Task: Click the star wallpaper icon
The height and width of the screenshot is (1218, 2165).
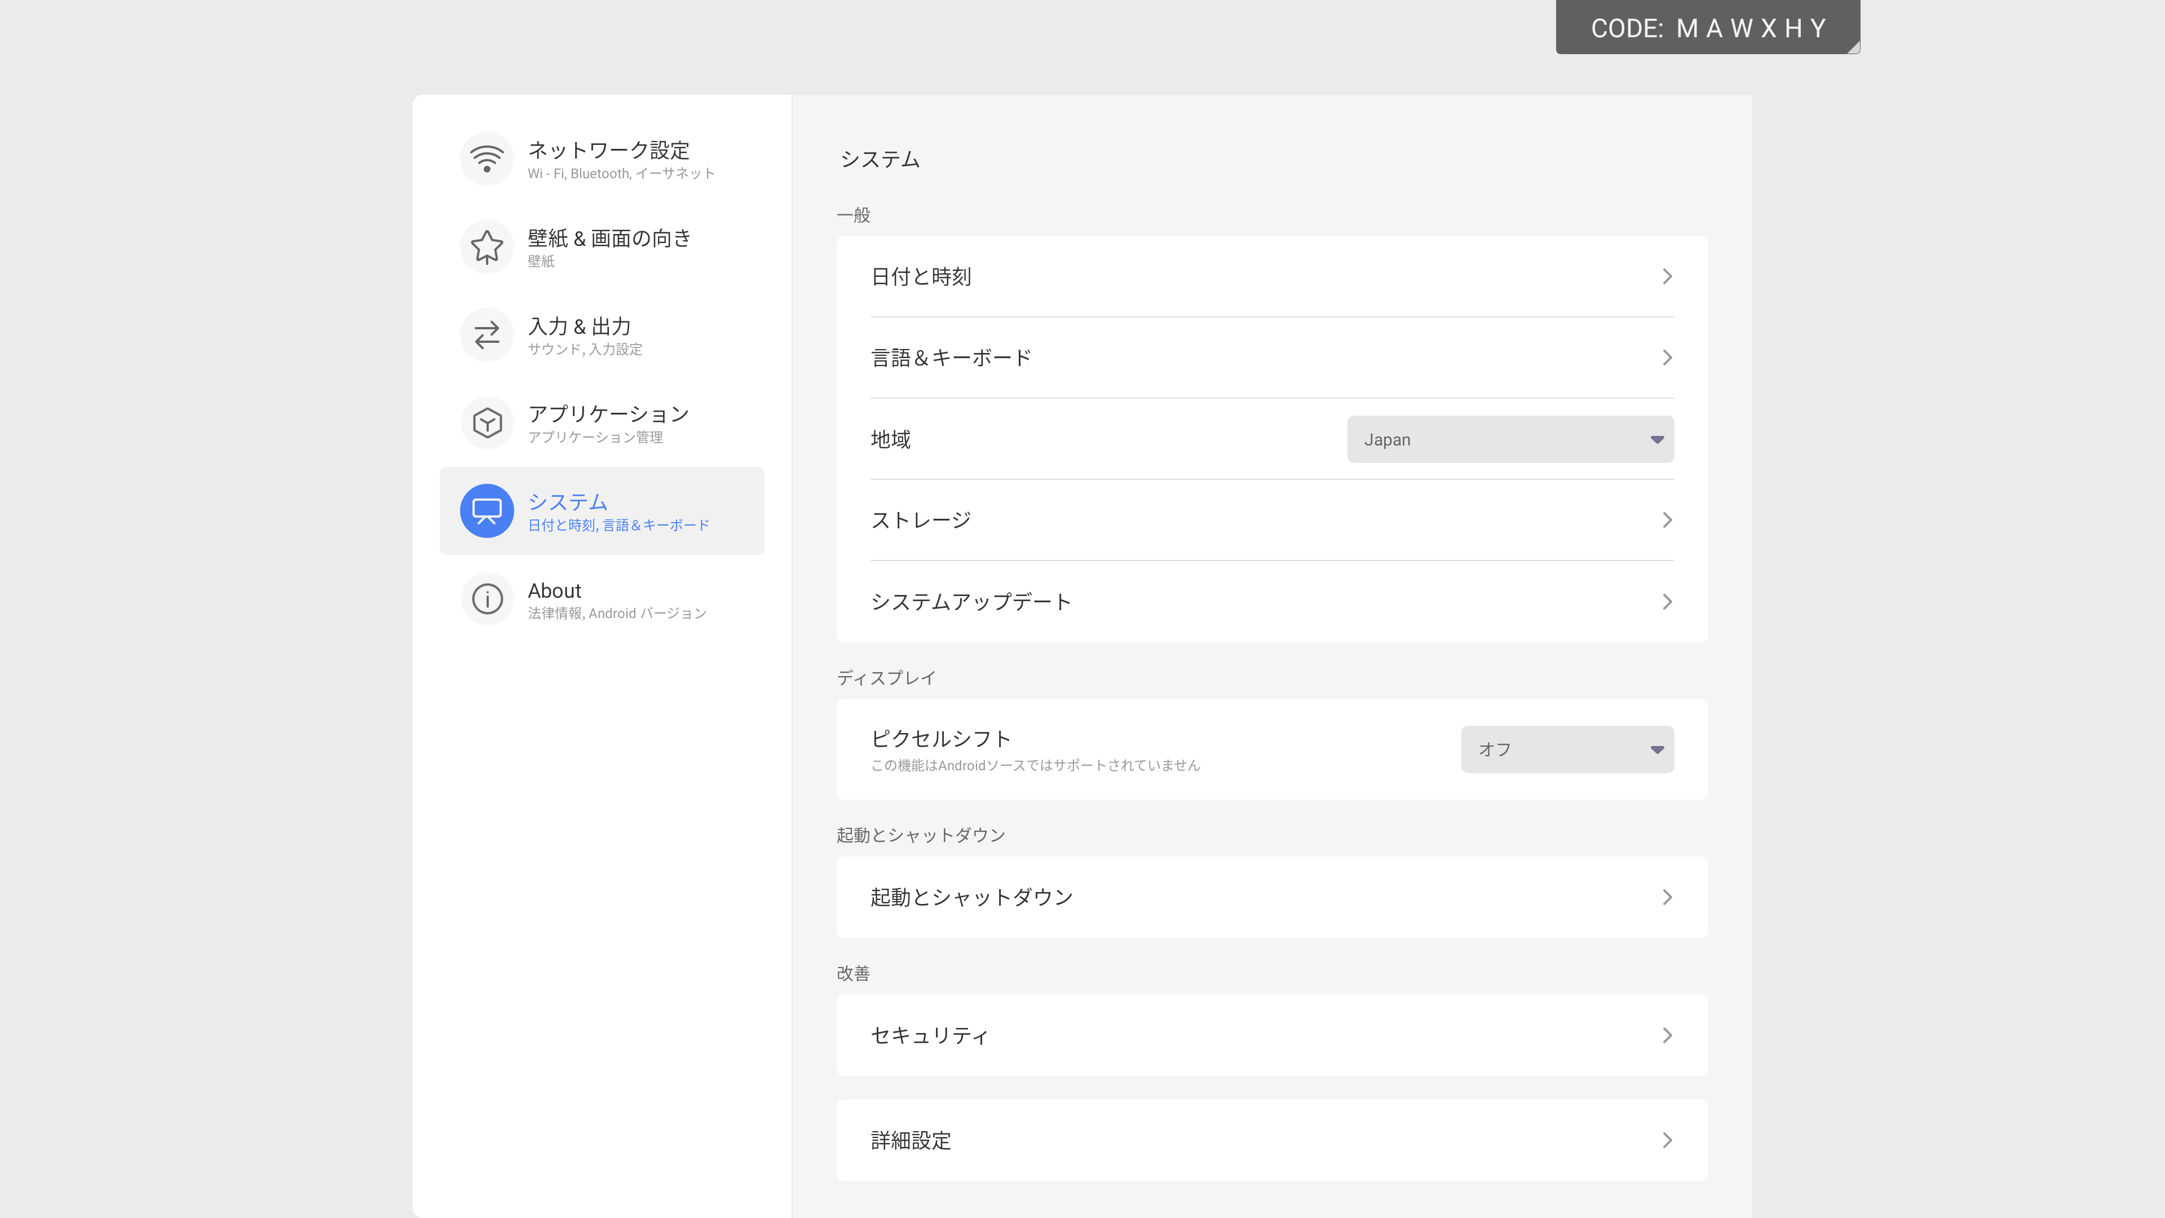Action: 487,247
